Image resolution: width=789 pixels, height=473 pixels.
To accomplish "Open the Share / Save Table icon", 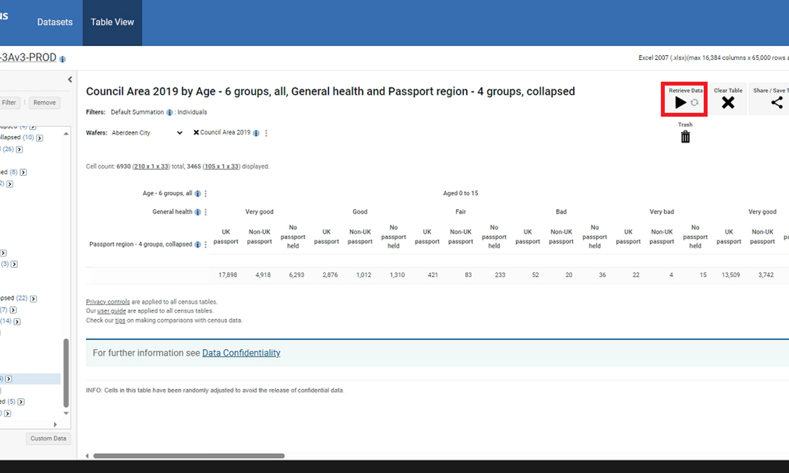I will coord(776,103).
